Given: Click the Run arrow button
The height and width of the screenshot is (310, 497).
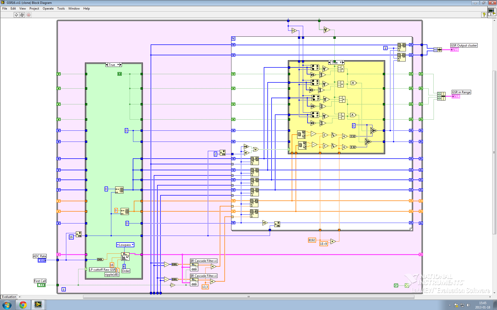Looking at the screenshot, I should [16, 15].
